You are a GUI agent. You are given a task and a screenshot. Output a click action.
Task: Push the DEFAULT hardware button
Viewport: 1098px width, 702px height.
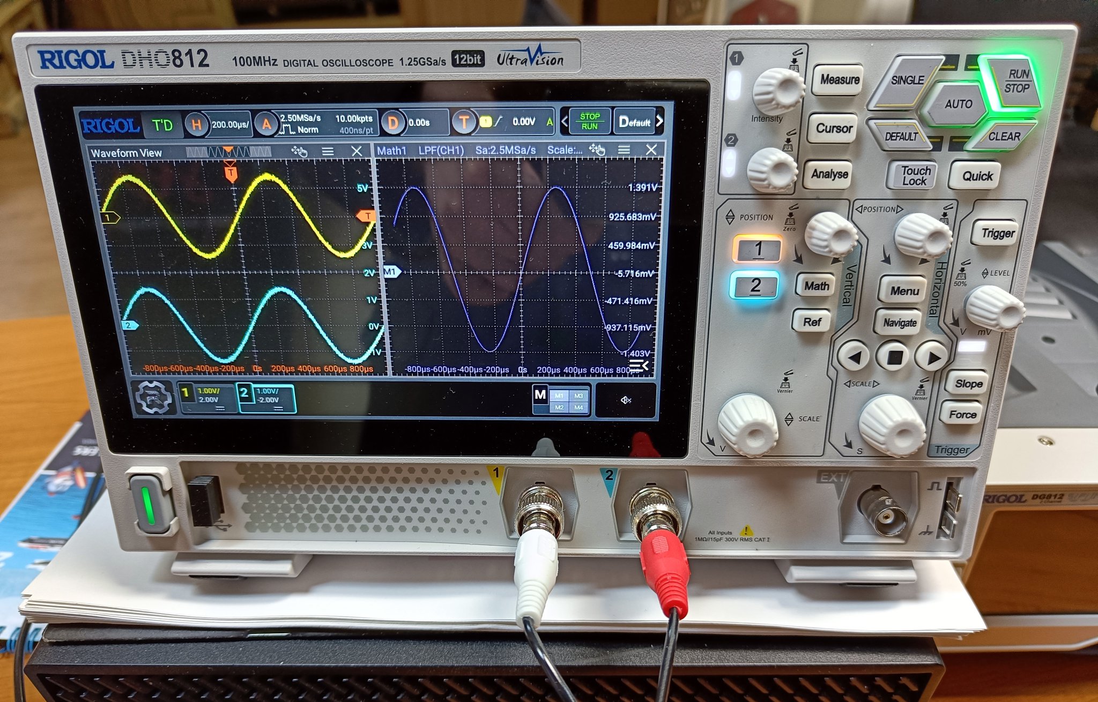901,136
